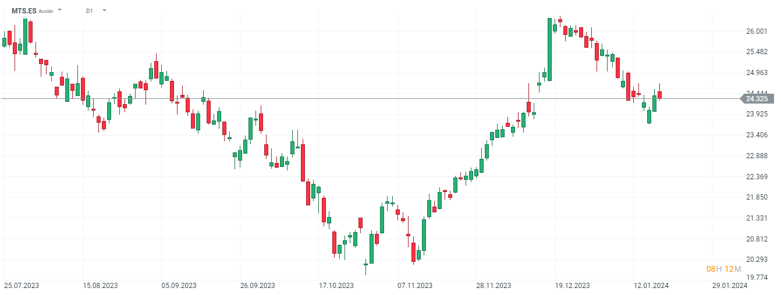Image resolution: width=781 pixels, height=295 pixels.
Task: Click the 22.369 price axis label
Action: (x=757, y=177)
